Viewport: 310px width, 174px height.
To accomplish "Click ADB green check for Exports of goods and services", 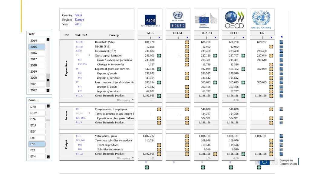I will tap(159, 69).
